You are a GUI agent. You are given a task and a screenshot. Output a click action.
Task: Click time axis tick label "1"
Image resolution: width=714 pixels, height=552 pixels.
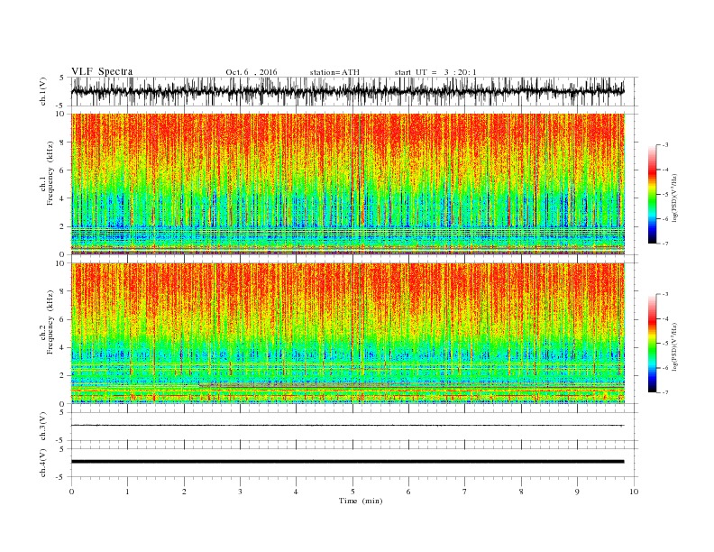(127, 492)
